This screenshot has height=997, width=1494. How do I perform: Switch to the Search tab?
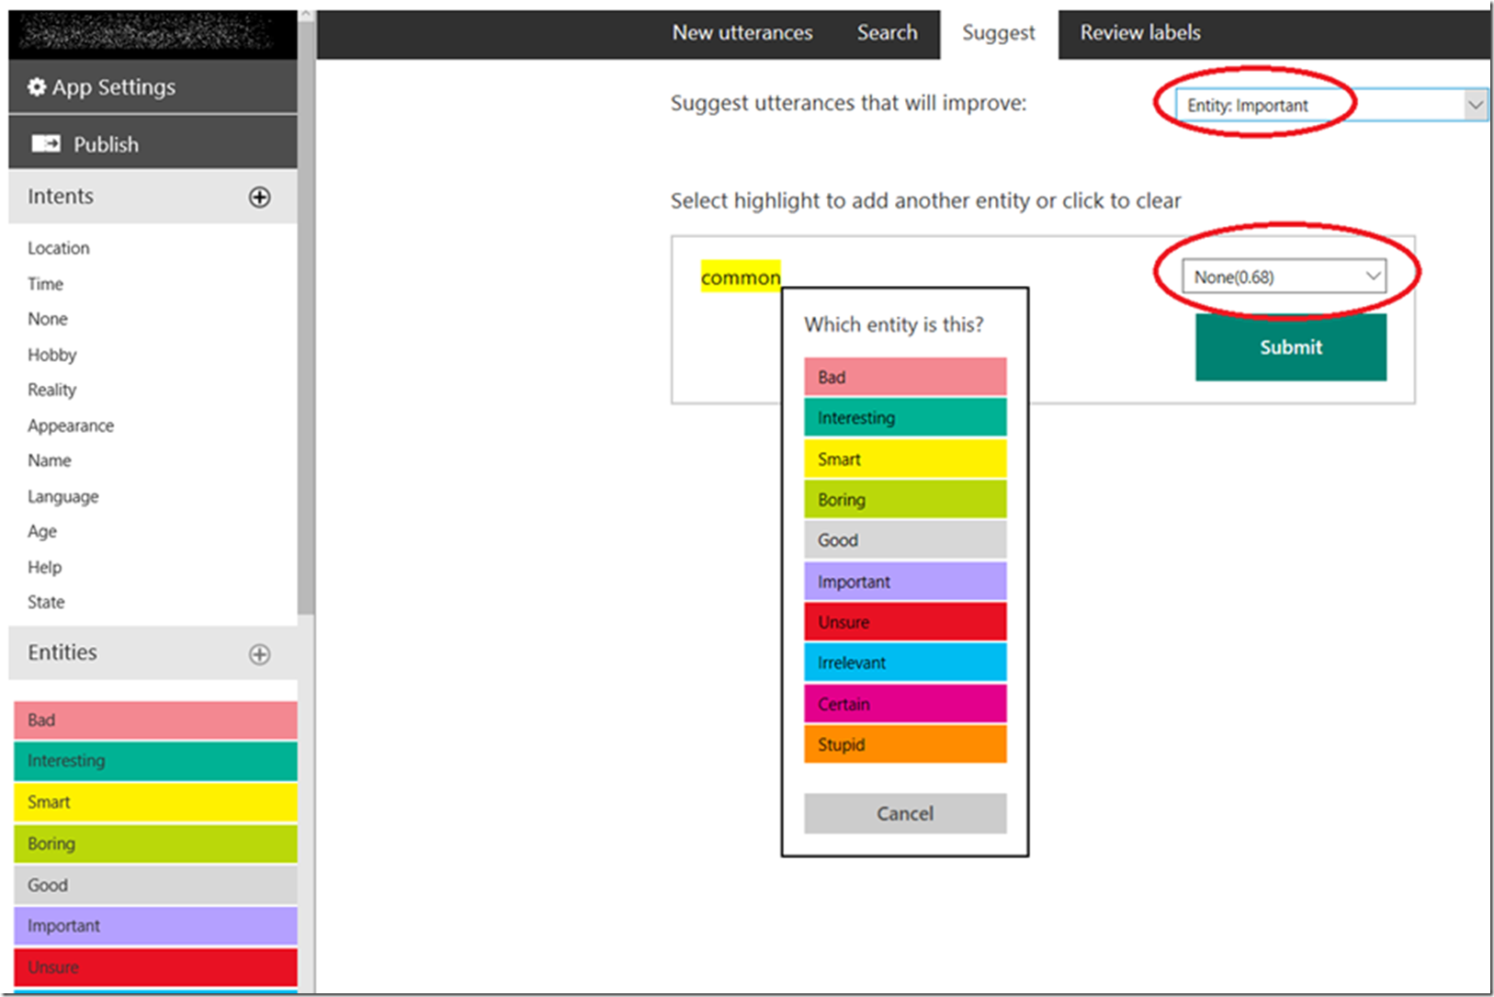pos(888,33)
